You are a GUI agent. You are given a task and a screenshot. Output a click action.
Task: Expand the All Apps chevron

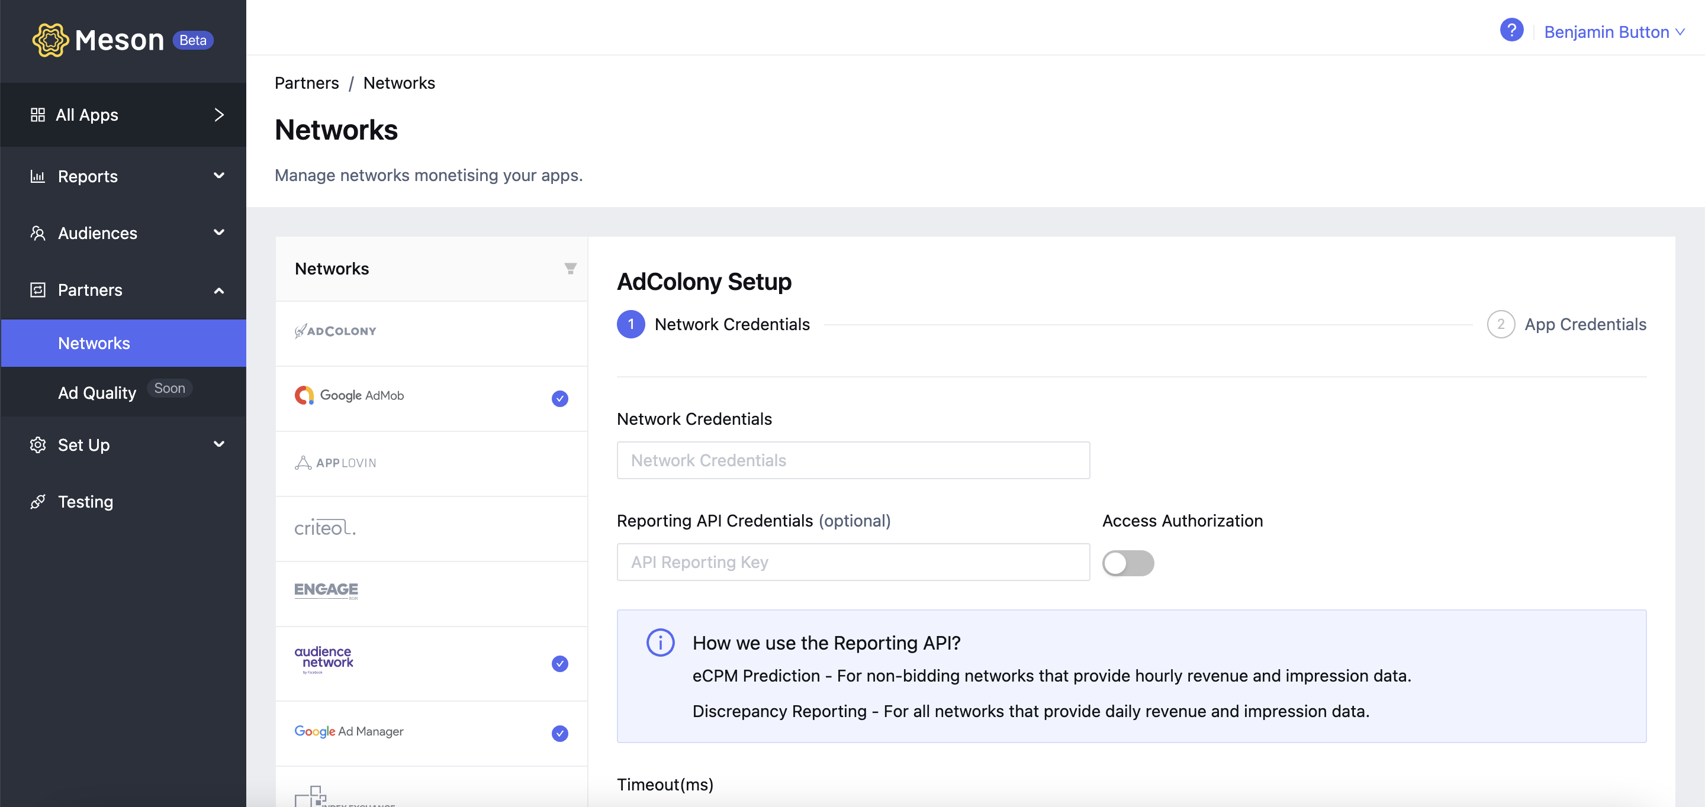[218, 115]
